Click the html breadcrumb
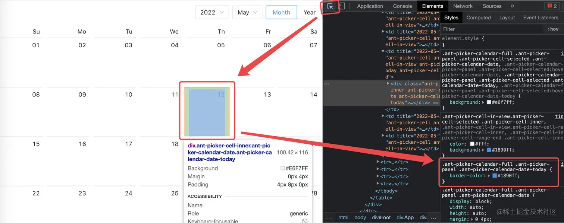Screen dimensions: 564x223 click(x=343, y=218)
